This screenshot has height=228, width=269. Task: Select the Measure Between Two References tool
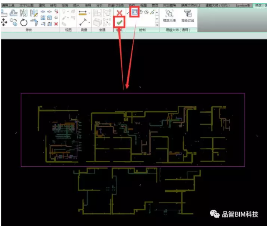83,22
